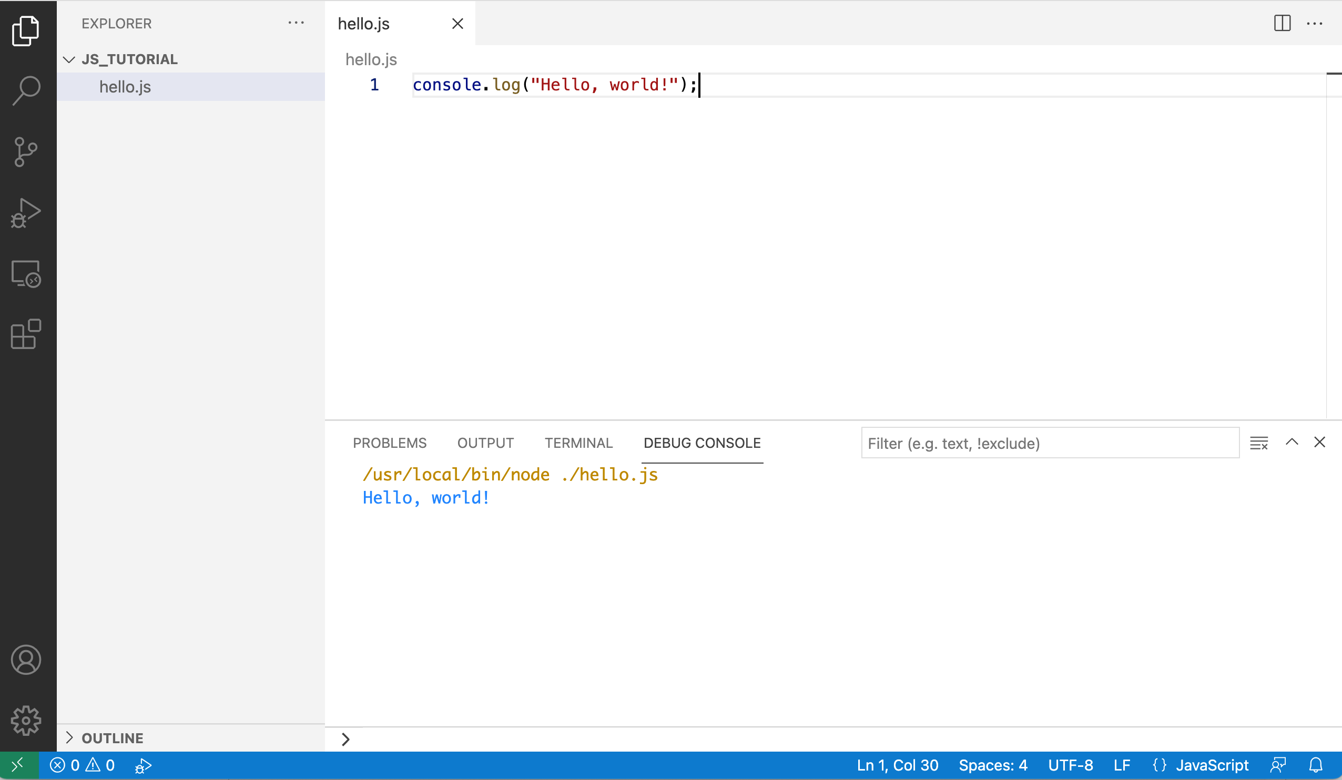Viewport: 1342px width, 780px height.
Task: Open the Remote Explorer view
Action: click(26, 274)
